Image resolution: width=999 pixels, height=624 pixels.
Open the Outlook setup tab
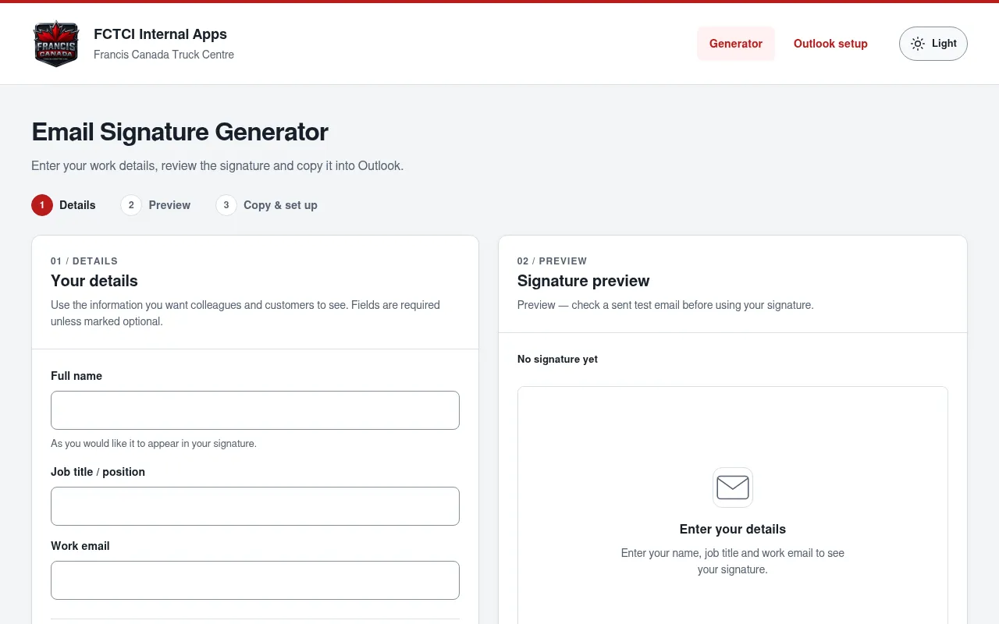(x=830, y=44)
